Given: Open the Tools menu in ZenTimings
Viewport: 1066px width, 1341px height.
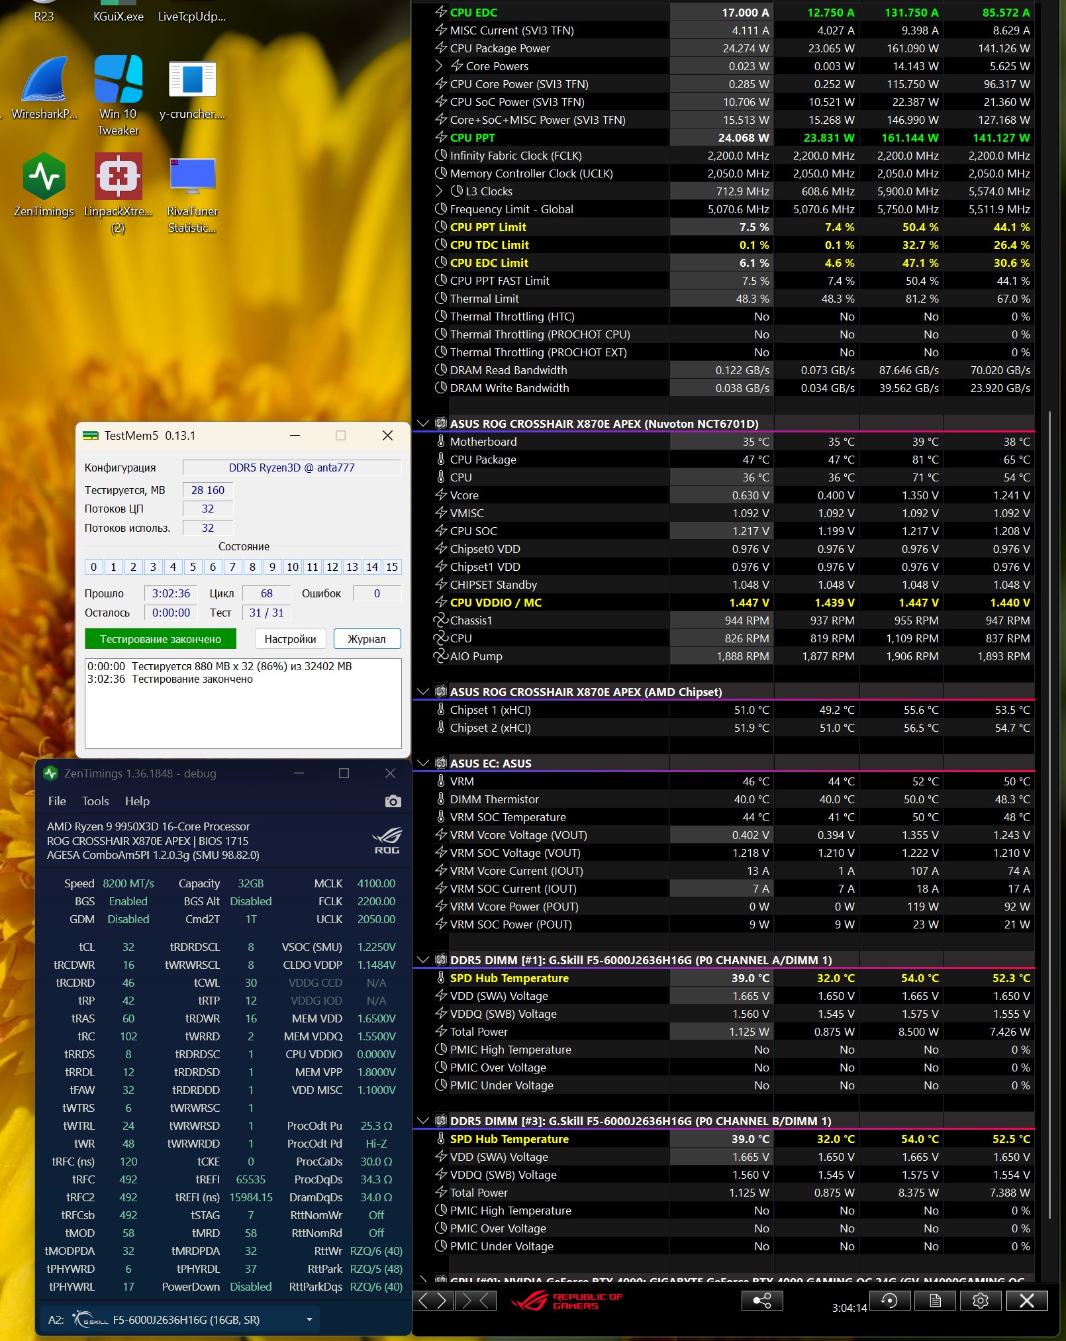Looking at the screenshot, I should click(x=95, y=801).
